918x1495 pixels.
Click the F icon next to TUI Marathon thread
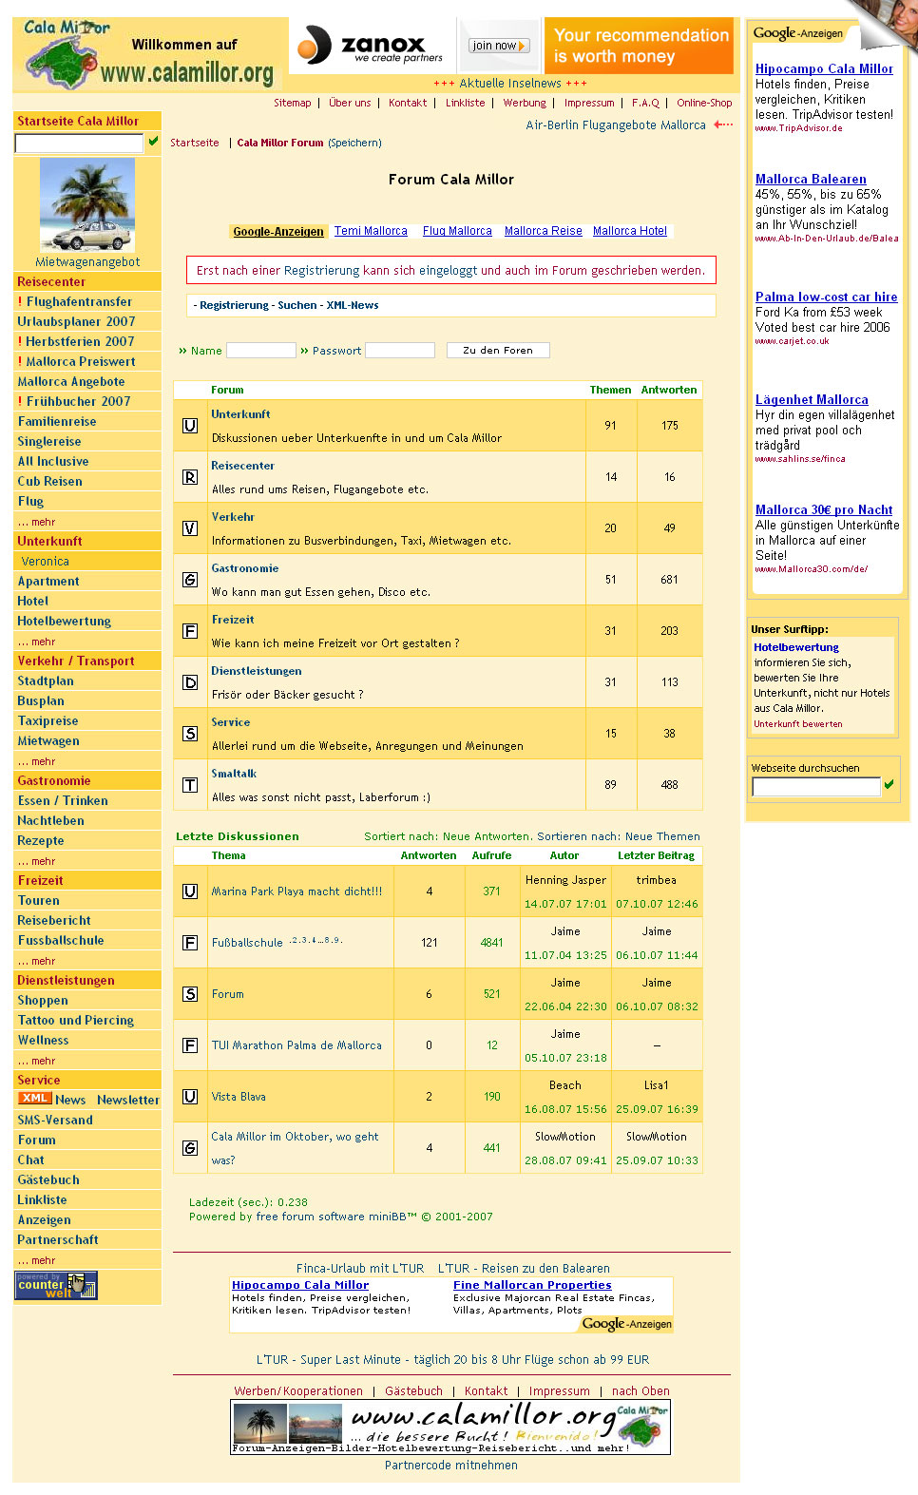(x=190, y=1045)
